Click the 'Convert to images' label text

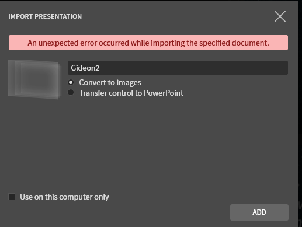point(110,83)
